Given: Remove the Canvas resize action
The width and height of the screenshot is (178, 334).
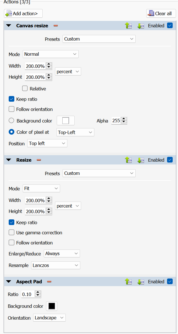Looking at the screenshot, I should pos(56,26).
